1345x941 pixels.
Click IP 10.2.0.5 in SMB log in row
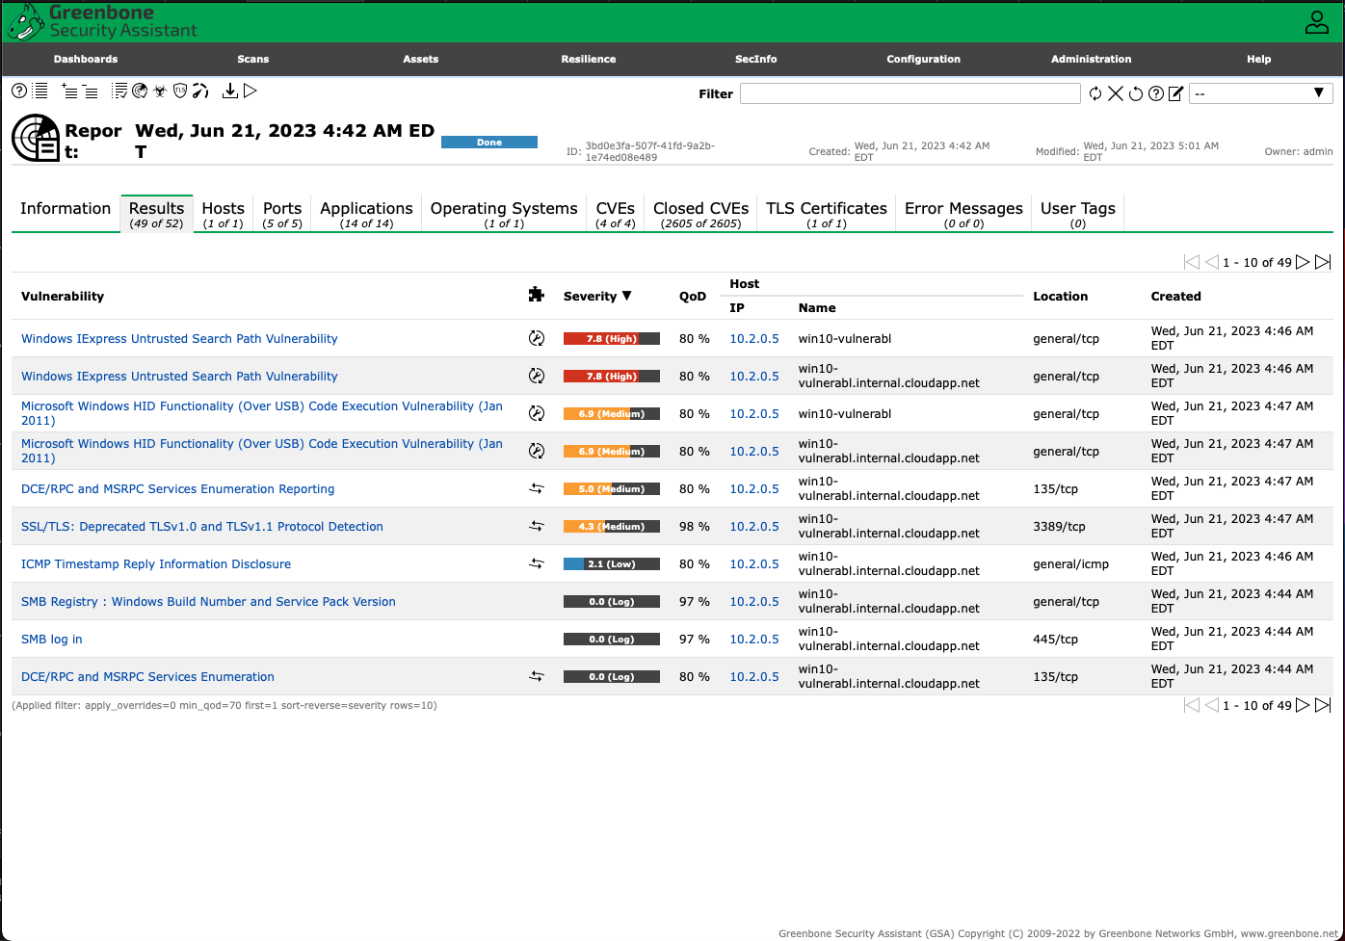[754, 640]
